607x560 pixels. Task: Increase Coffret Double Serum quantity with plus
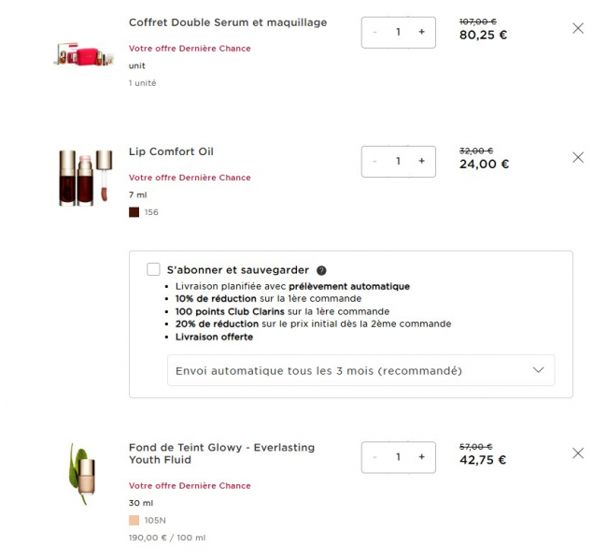coord(421,32)
